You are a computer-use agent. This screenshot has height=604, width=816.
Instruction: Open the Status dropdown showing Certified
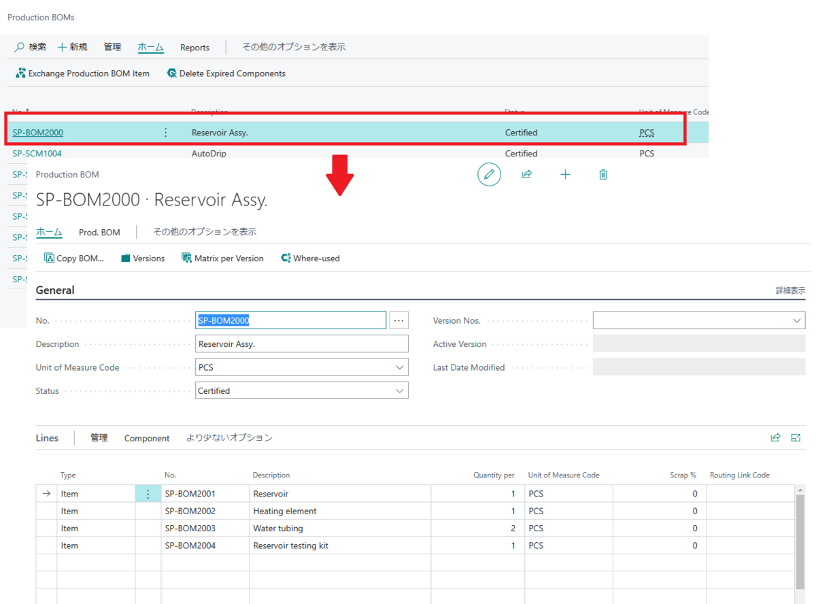(400, 390)
